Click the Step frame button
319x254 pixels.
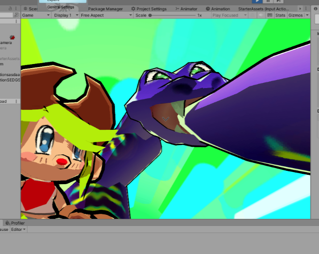point(278,1)
